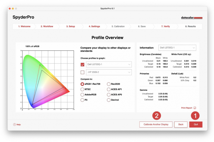Open the Information display selector dropdown
The height and width of the screenshot is (142, 214).
178,48
